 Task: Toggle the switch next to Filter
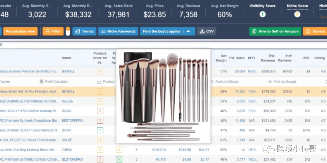pos(68,31)
